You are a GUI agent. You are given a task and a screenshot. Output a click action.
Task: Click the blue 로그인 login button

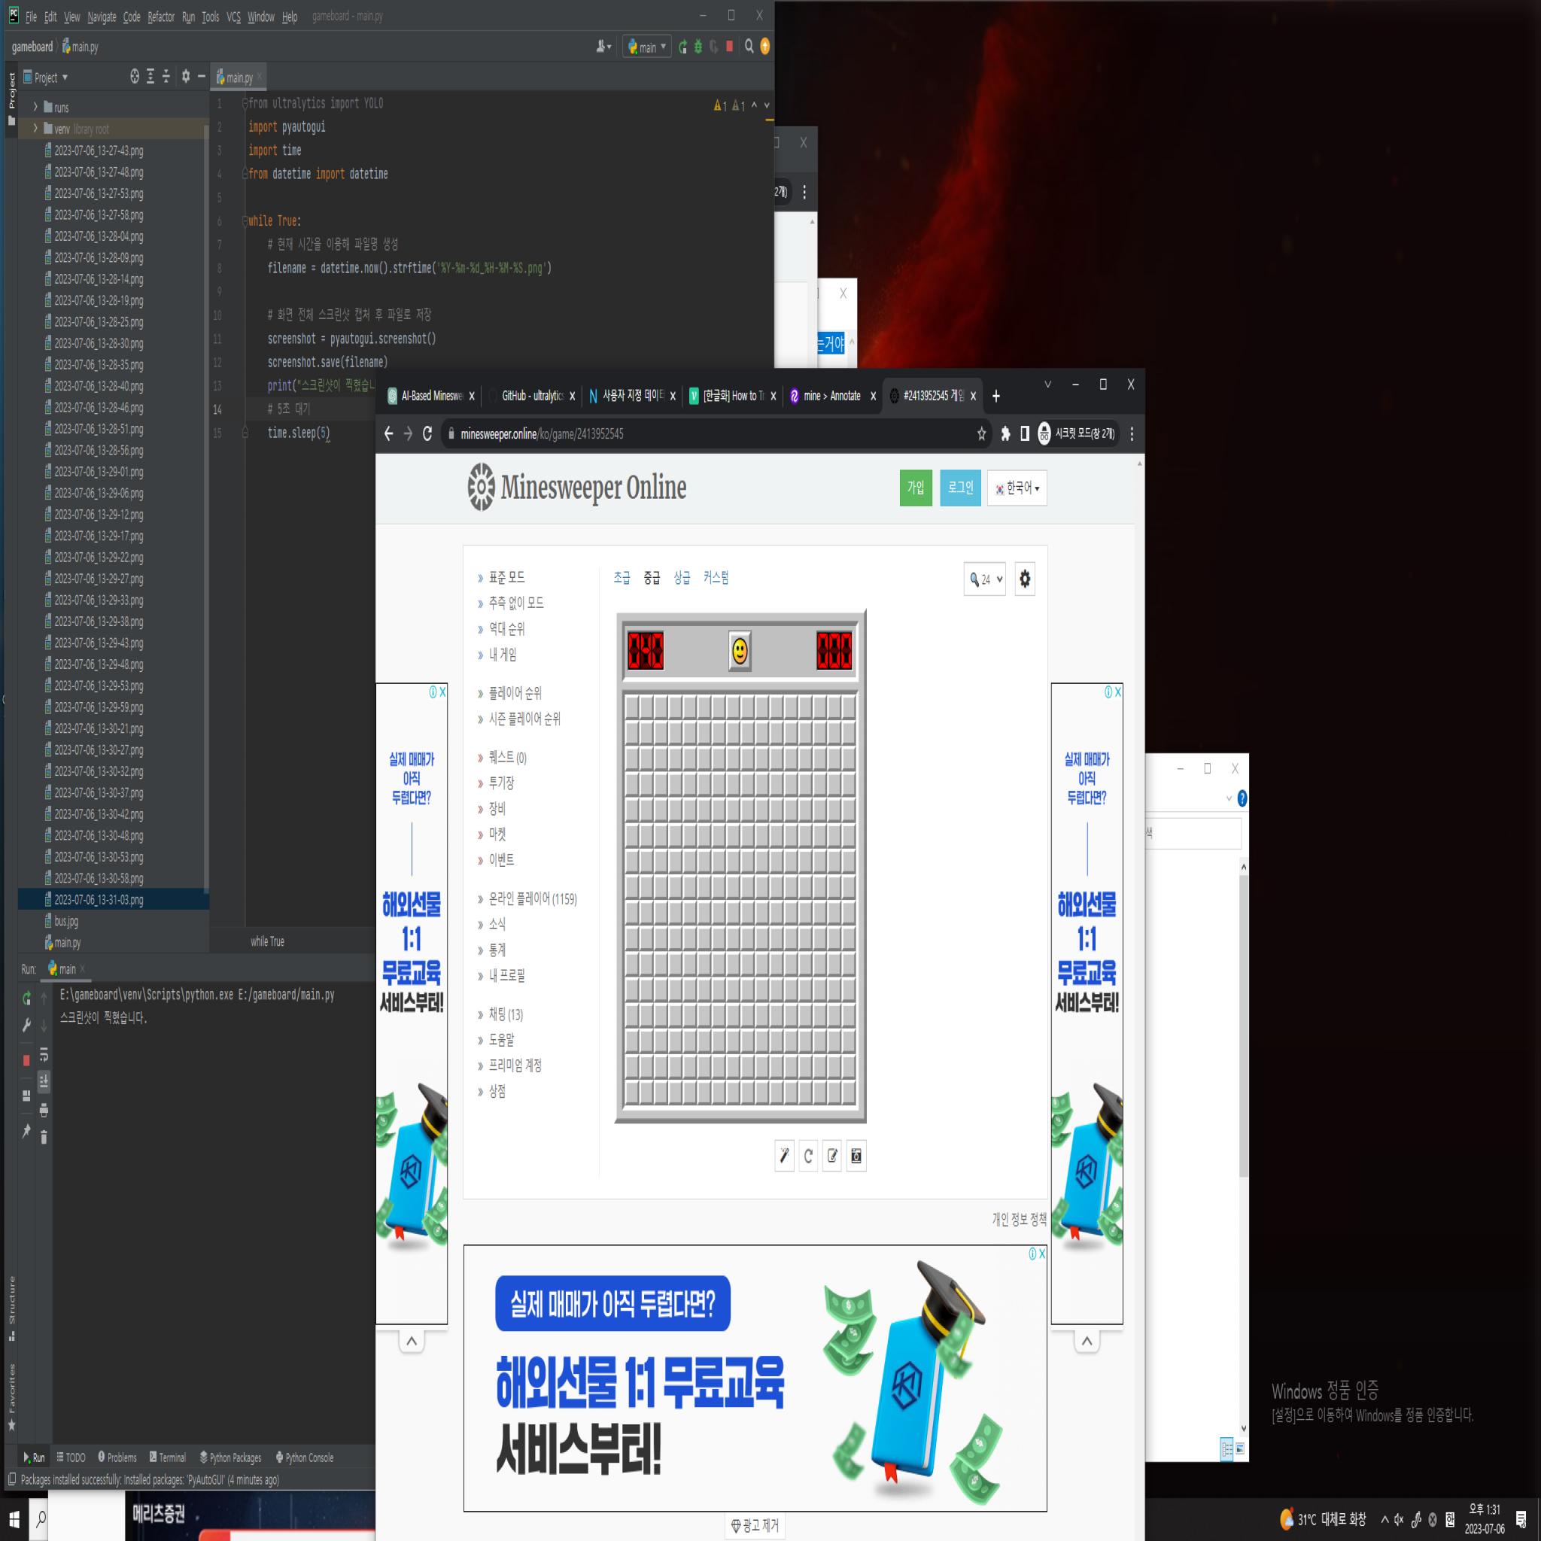point(960,488)
